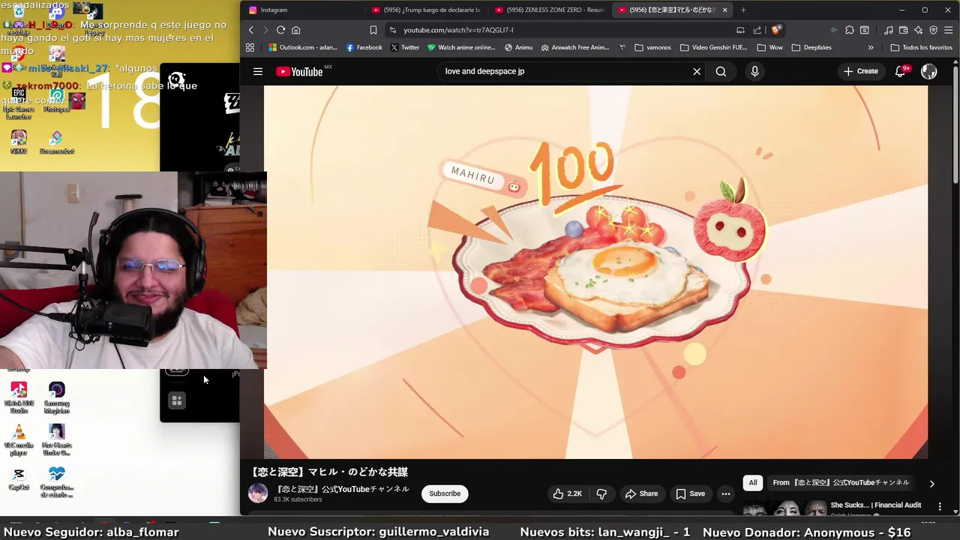
Task: Dislike the video
Action: click(x=601, y=493)
